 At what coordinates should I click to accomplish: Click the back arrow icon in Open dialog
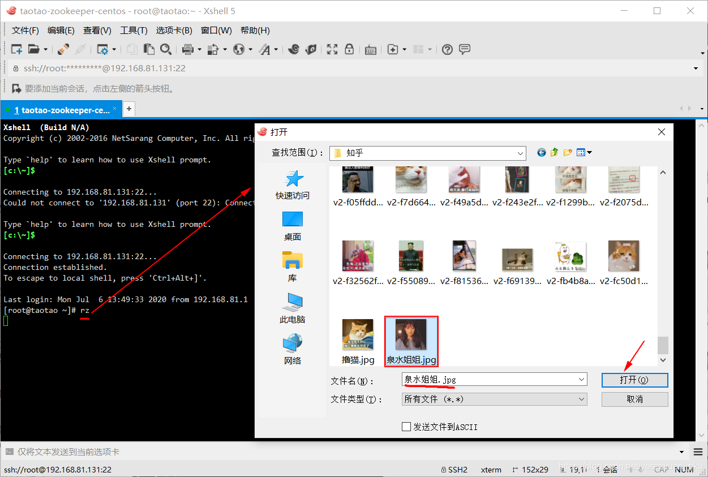click(x=542, y=152)
